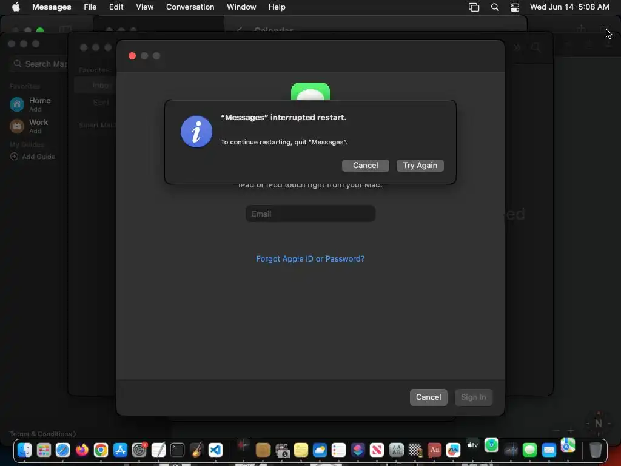621x466 pixels.
Task: Open the Window menu
Action: [x=241, y=7]
